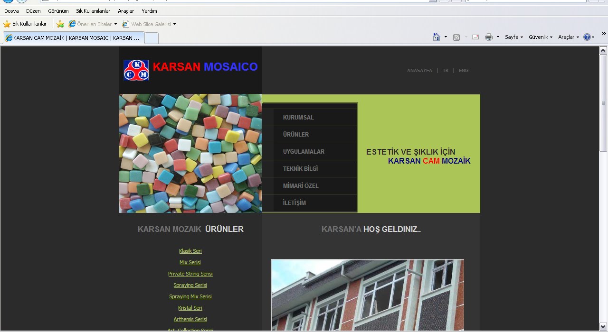Switch site language to ENG
The width and height of the screenshot is (608, 332).
[x=464, y=71]
